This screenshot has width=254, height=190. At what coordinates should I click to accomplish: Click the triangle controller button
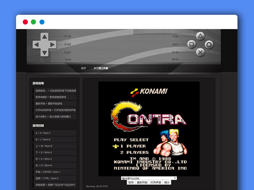click(x=200, y=36)
